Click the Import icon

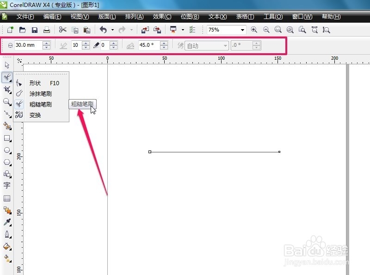(145, 30)
